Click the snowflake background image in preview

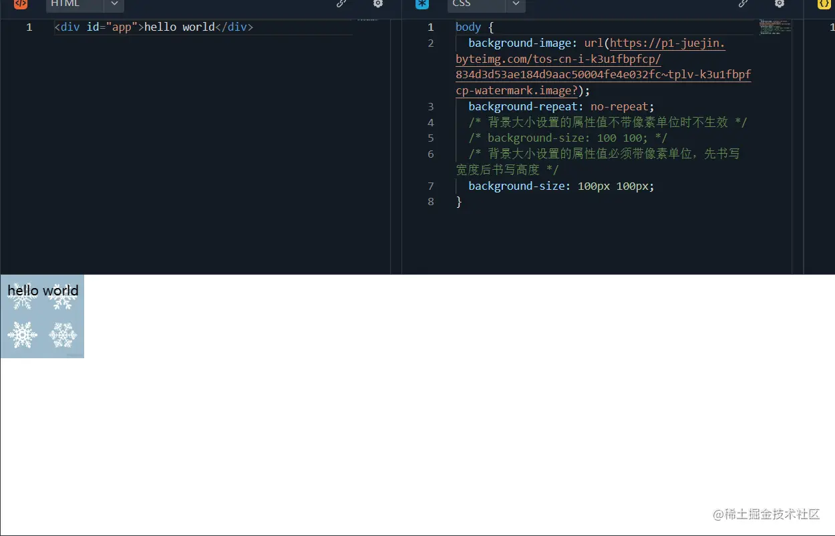pos(42,316)
